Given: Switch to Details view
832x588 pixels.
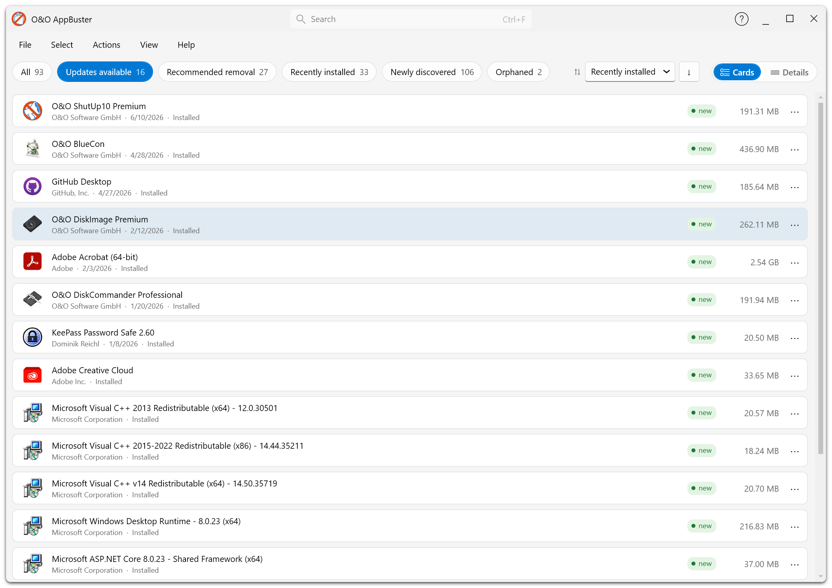Looking at the screenshot, I should point(789,72).
